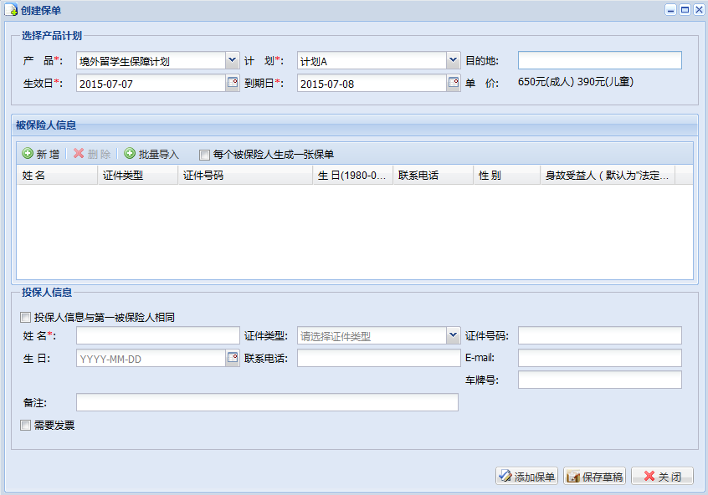
Task: Click the E-mail input field
Action: [x=600, y=358]
